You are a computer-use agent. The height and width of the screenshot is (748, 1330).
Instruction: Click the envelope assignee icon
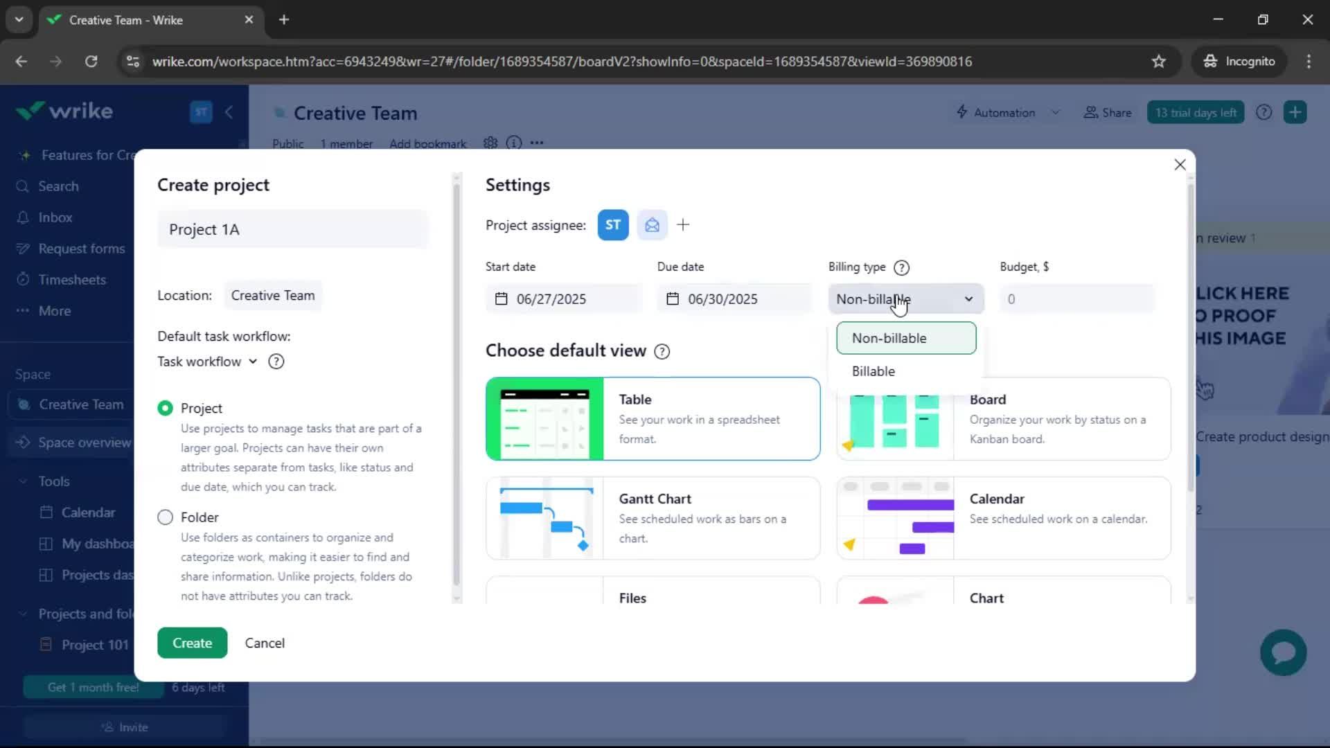click(x=652, y=225)
